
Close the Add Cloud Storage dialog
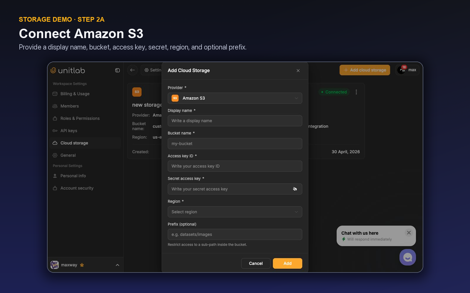298,71
